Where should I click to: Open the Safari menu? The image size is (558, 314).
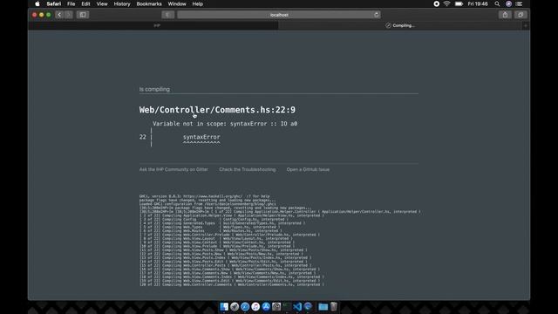click(x=54, y=3)
